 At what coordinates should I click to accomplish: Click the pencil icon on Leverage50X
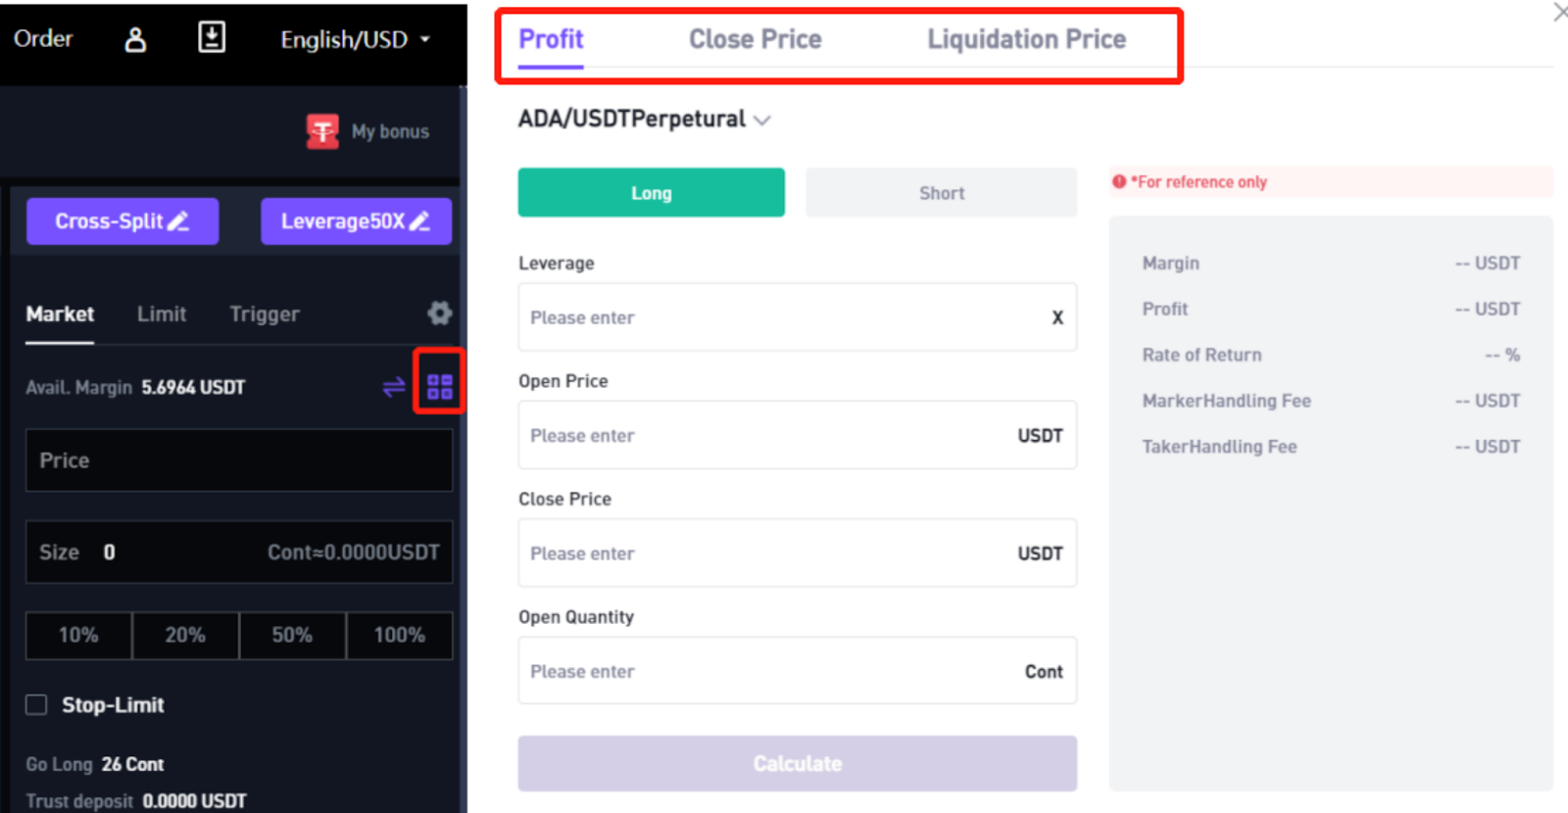click(419, 221)
